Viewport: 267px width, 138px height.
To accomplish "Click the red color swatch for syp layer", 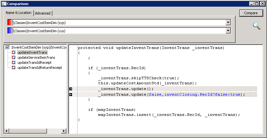I will [10, 22].
